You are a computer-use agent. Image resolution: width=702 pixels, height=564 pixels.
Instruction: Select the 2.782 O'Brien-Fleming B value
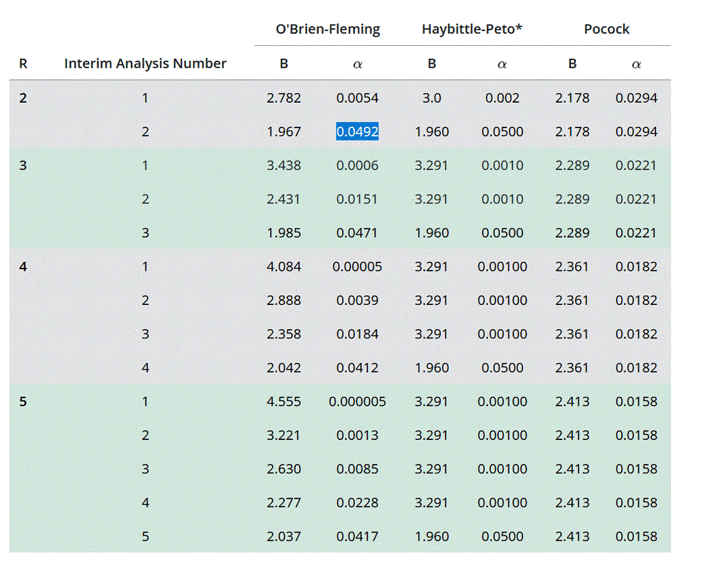284,98
